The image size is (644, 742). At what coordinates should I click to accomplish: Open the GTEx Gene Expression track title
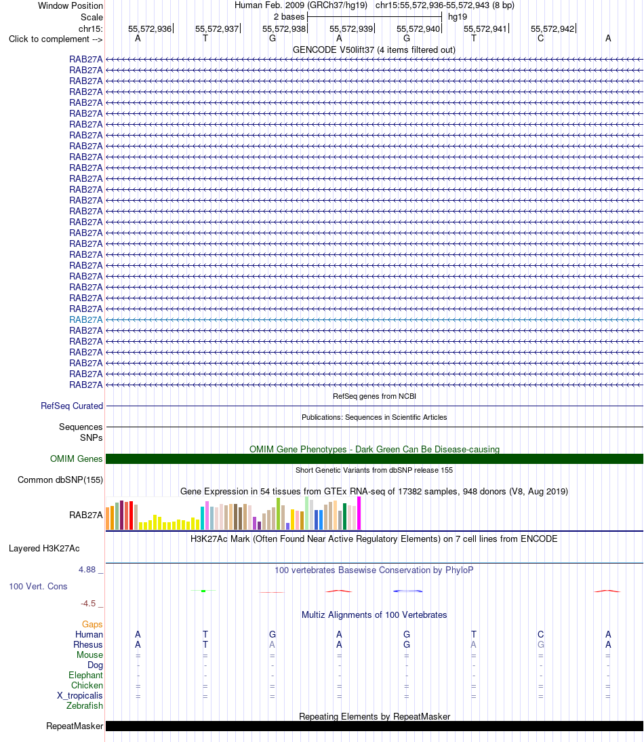pos(374,491)
